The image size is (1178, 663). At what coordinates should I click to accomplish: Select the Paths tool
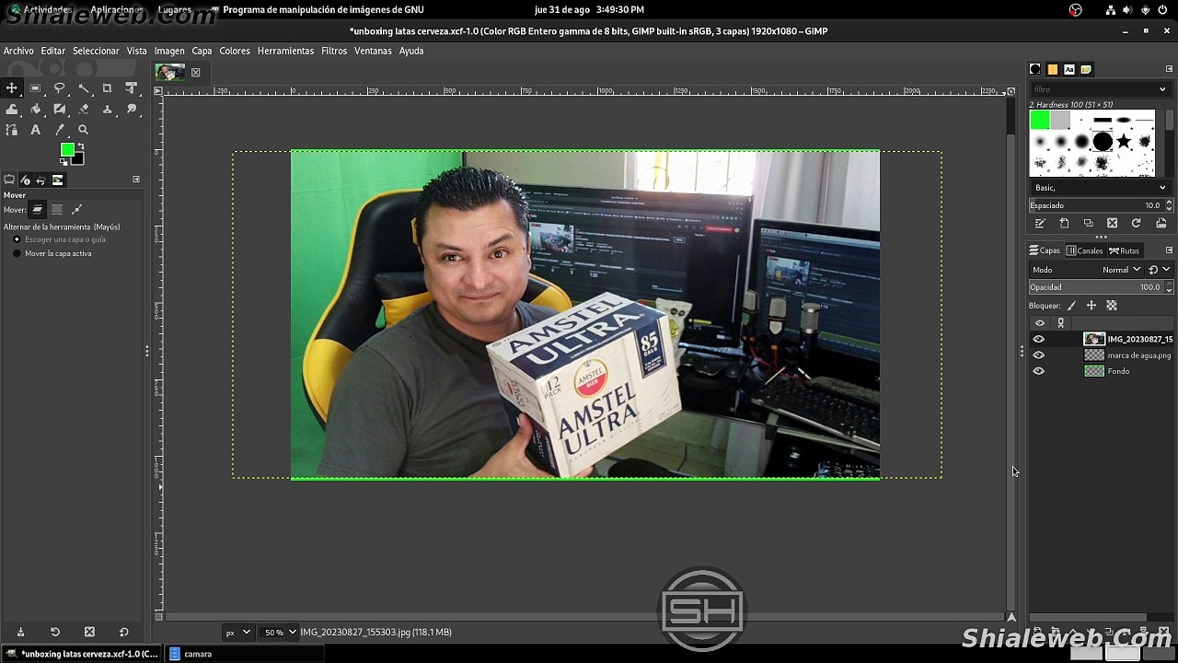click(x=12, y=131)
